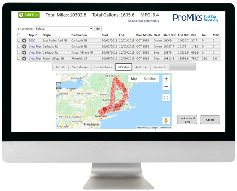Viewport: 237px width, 191px height.
Task: Open the Fuel Purchases tab
Action: pyautogui.click(x=103, y=67)
